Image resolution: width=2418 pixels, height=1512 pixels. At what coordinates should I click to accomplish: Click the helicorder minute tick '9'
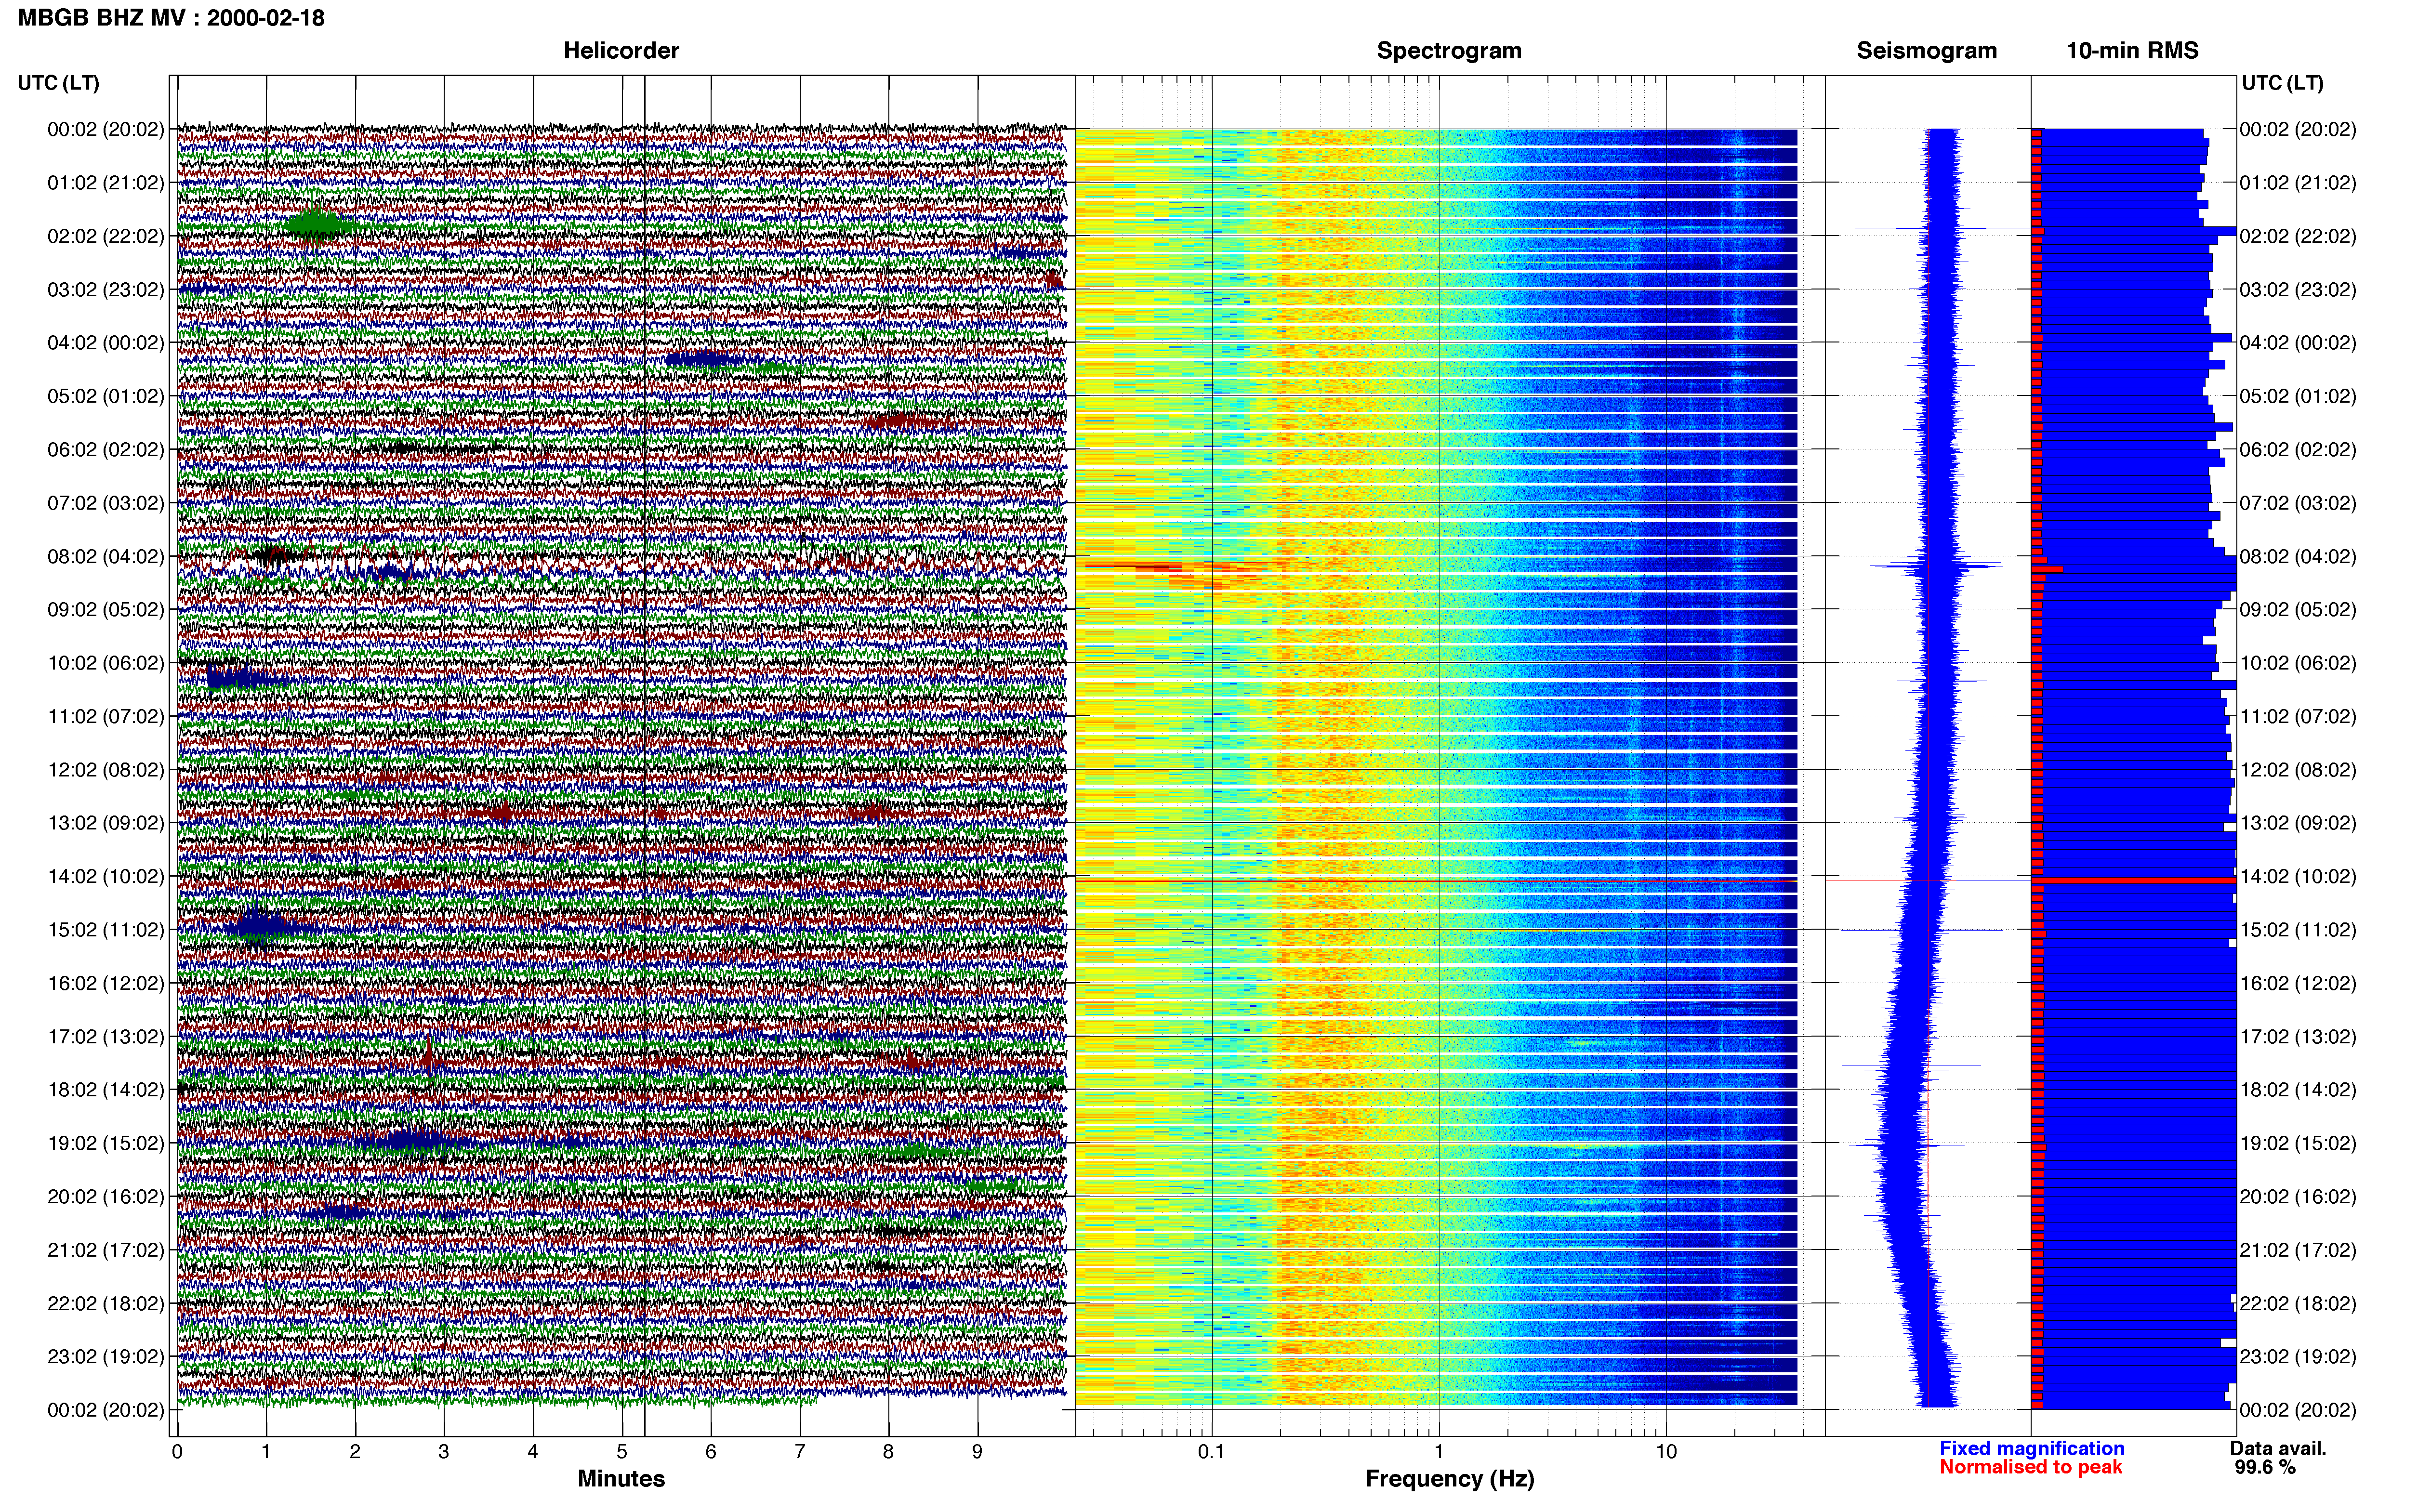[x=977, y=1452]
